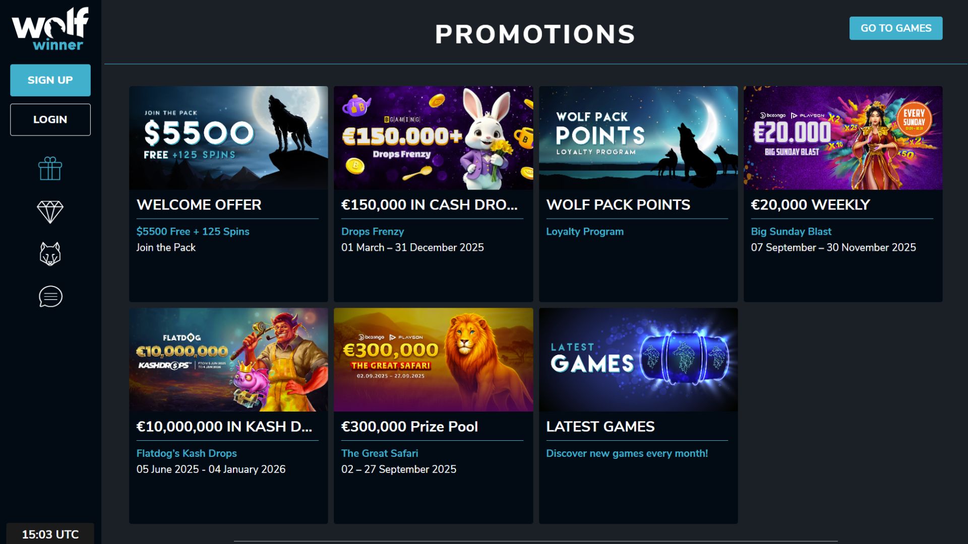
Task: Click the Wolf Winner logo
Action: point(50,29)
